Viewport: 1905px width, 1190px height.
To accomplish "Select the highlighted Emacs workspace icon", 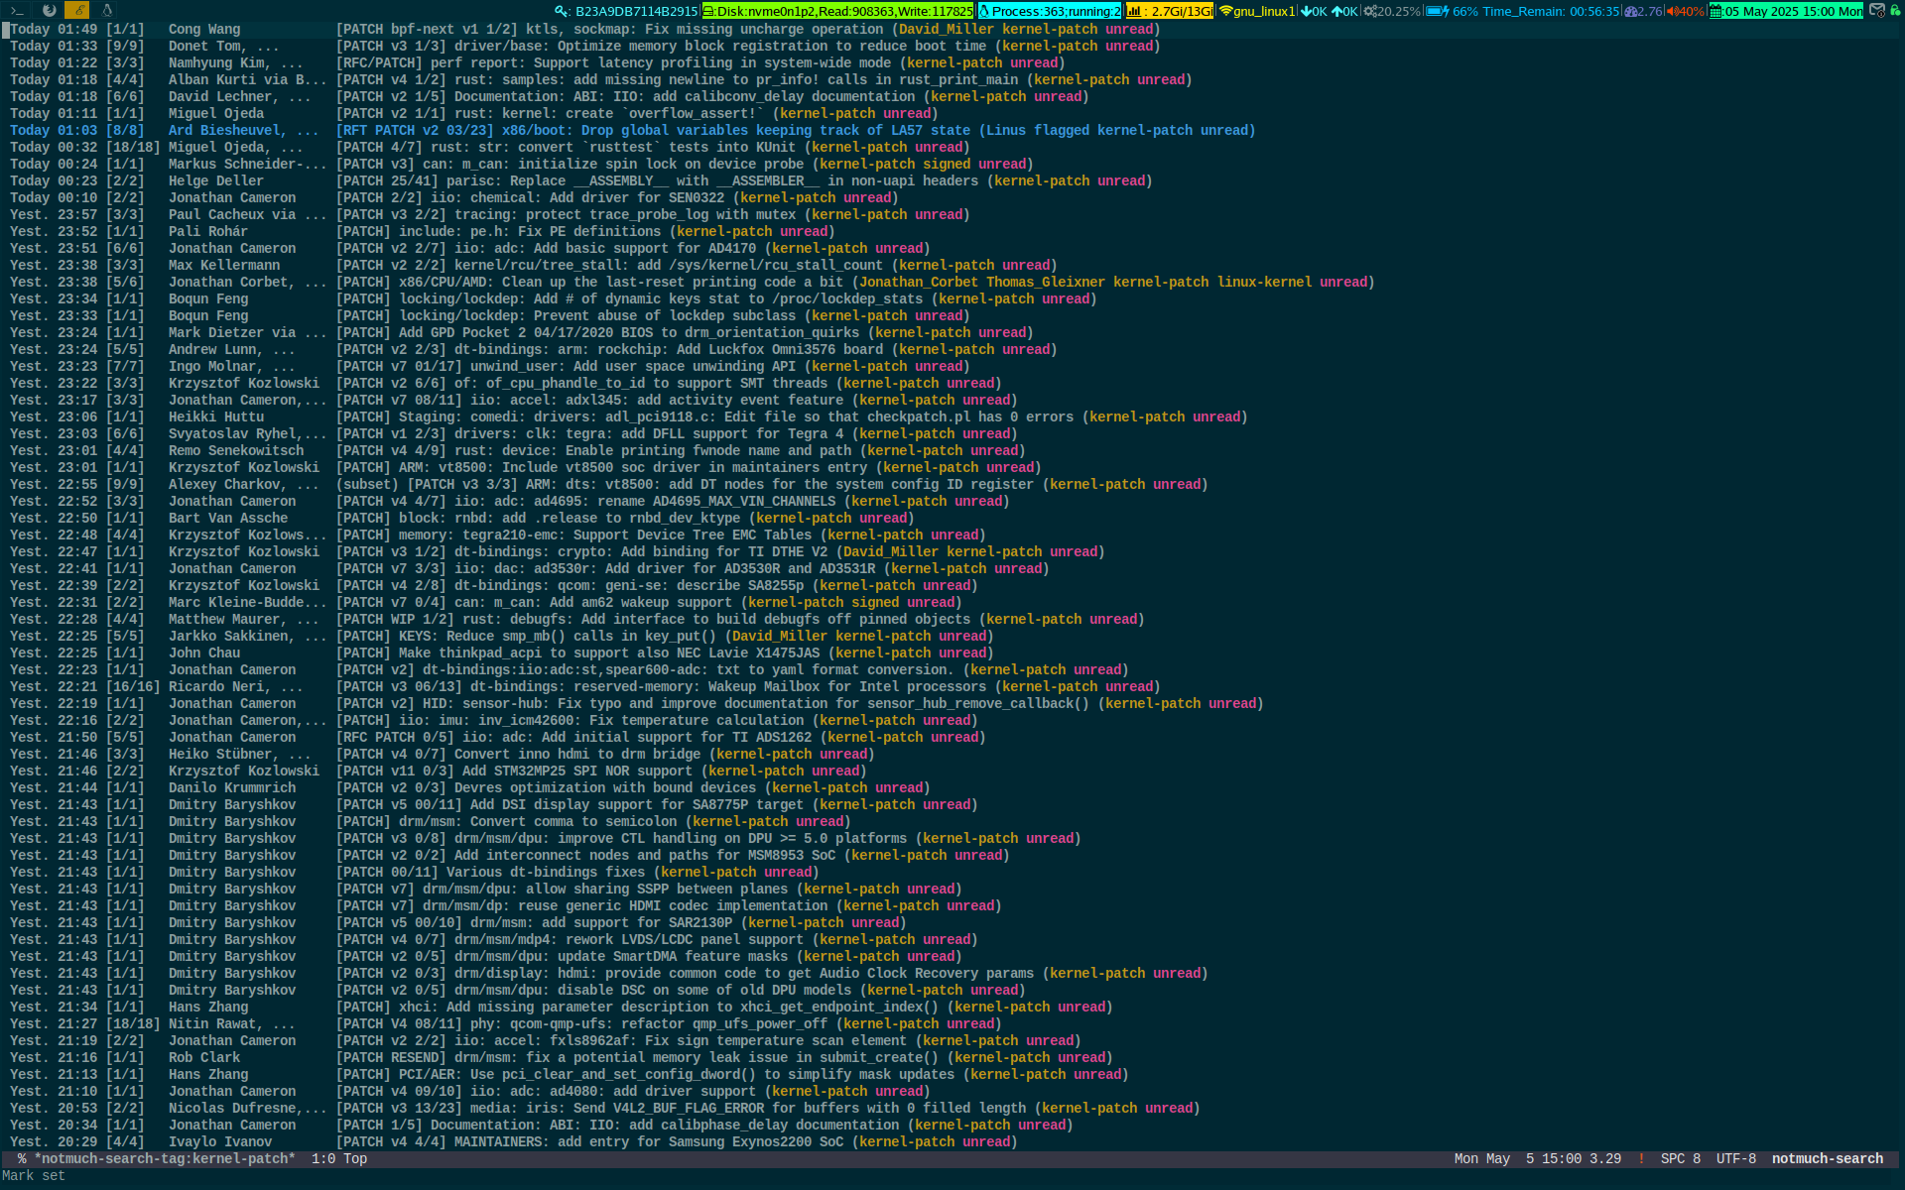I will pos(77,10).
